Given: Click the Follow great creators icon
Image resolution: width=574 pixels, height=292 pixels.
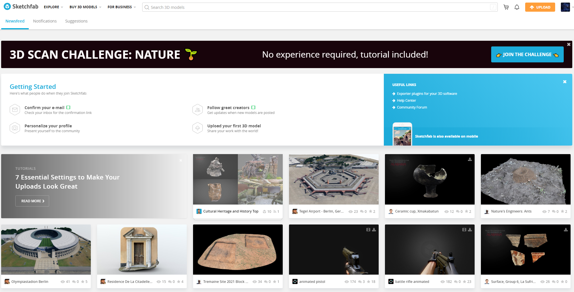Looking at the screenshot, I should (198, 110).
